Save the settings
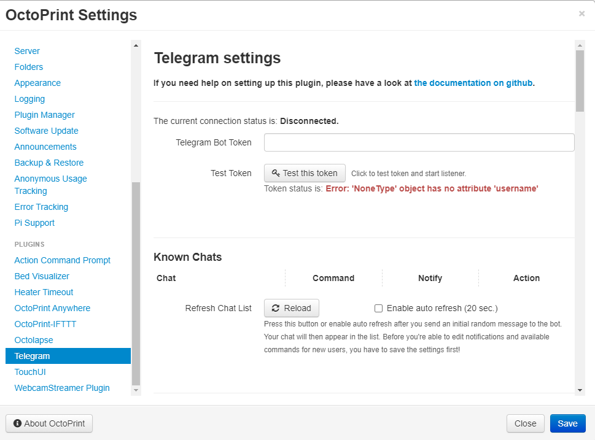 (568, 423)
